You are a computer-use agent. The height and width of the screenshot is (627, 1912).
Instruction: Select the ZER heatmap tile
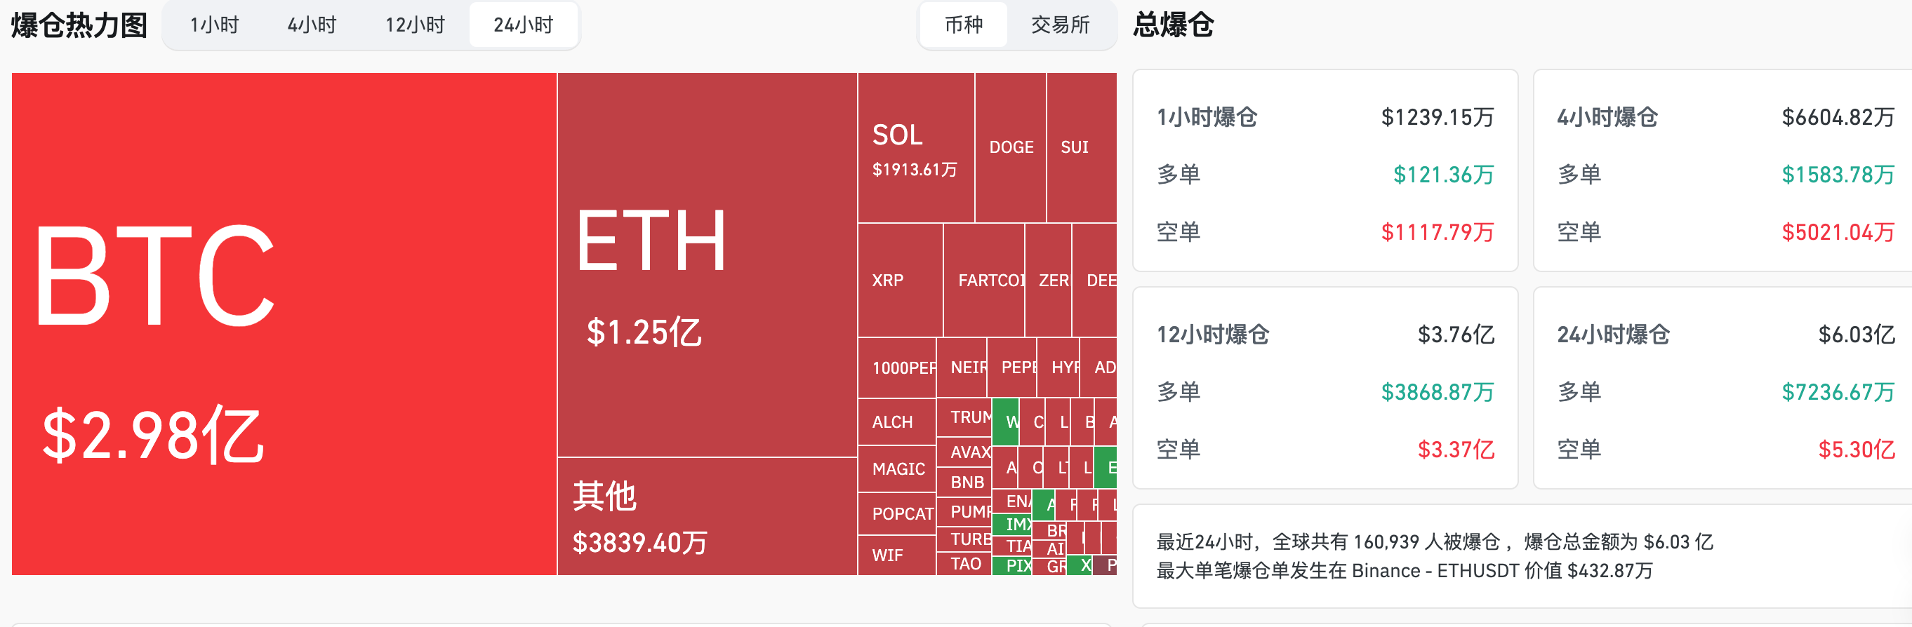(x=1048, y=281)
